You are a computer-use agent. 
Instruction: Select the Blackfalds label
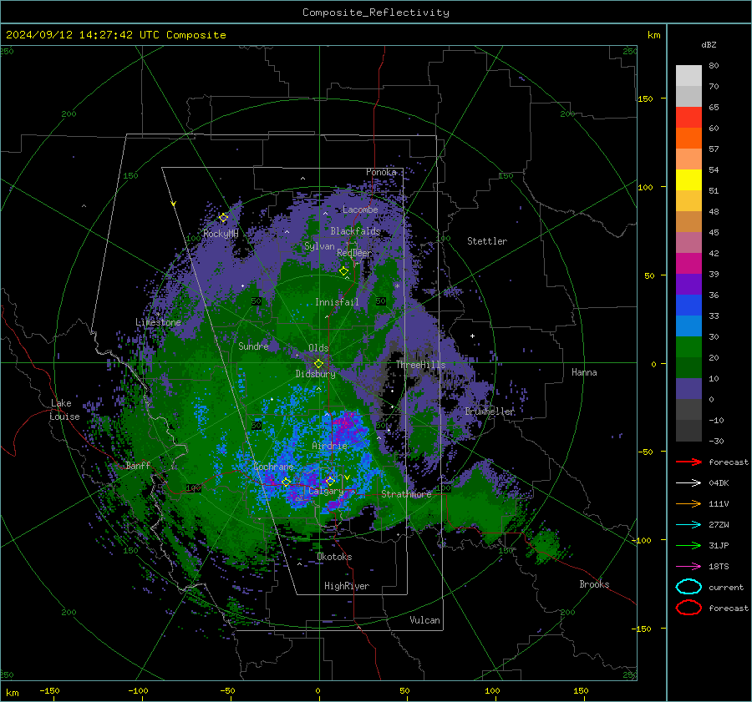(x=355, y=231)
